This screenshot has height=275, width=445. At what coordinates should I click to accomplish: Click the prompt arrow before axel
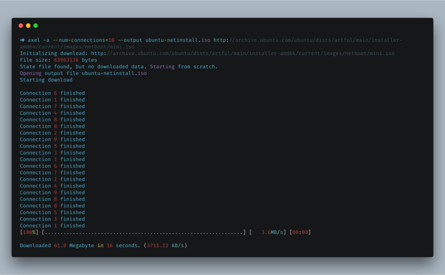pos(22,40)
